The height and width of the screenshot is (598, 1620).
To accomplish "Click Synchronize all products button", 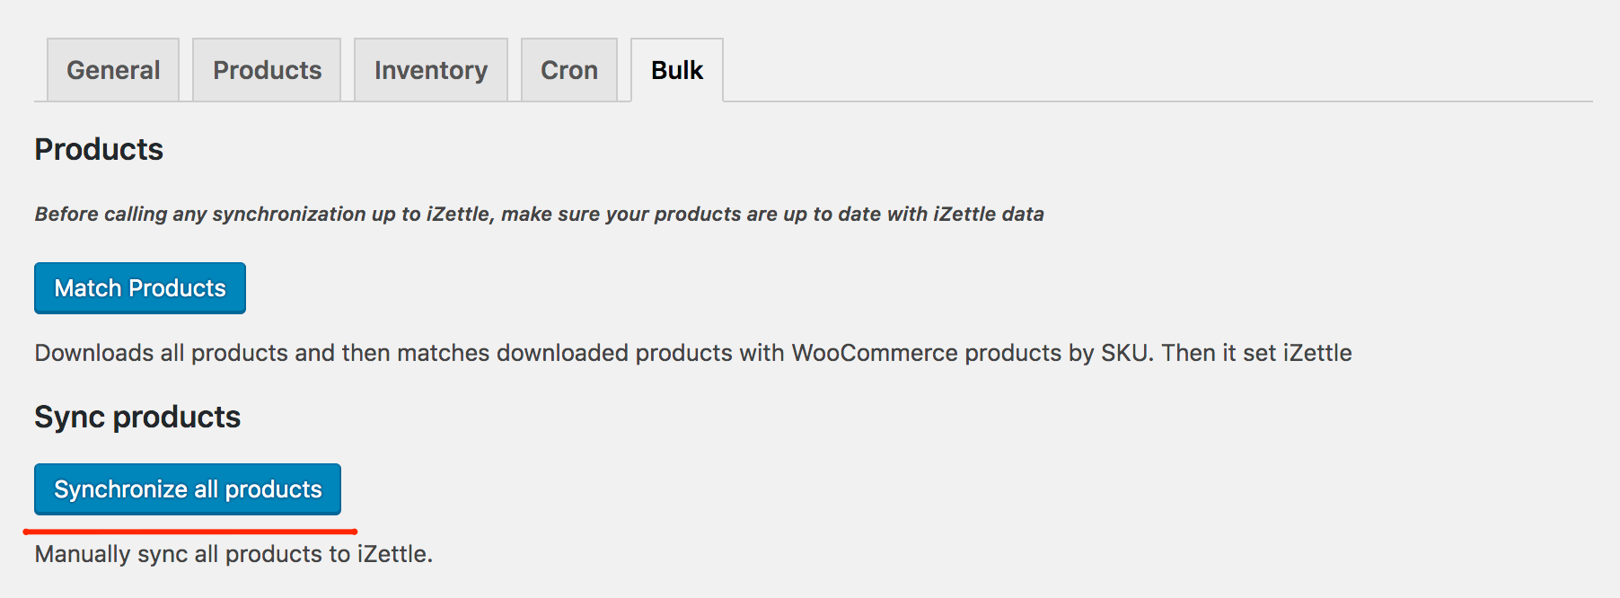I will 188,489.
